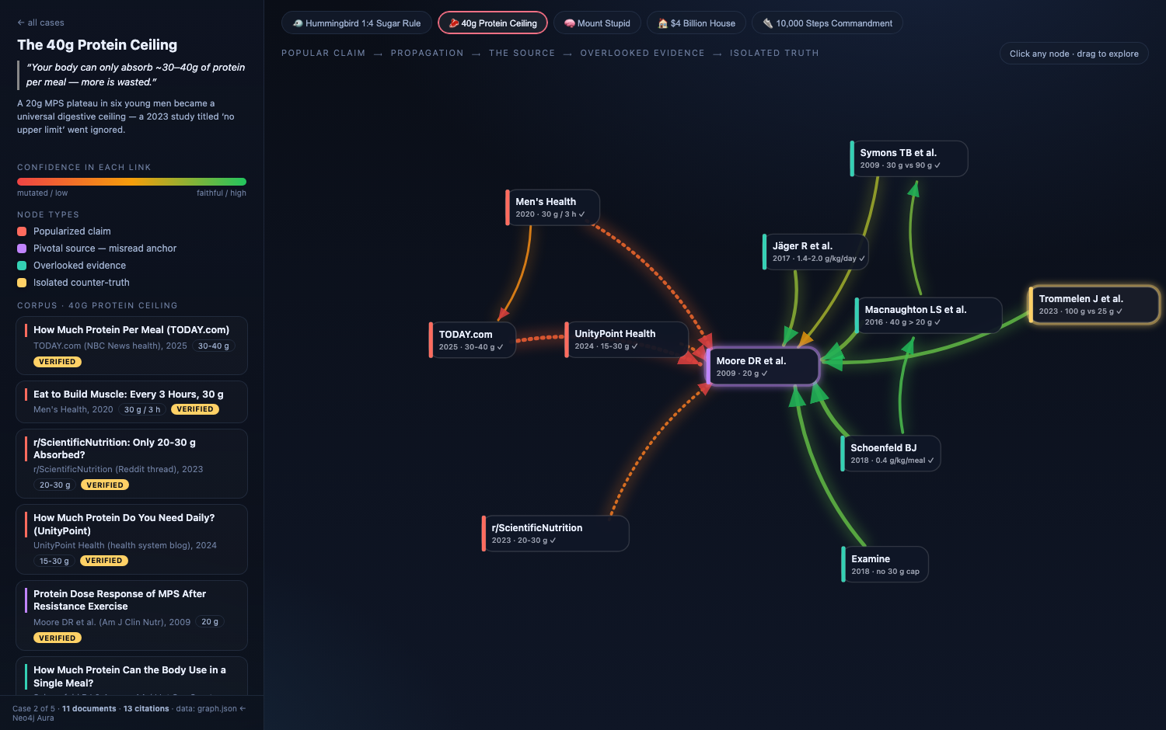Open 'How Much Protein Can the Body Use' card
The height and width of the screenshot is (730, 1166).
point(131,676)
